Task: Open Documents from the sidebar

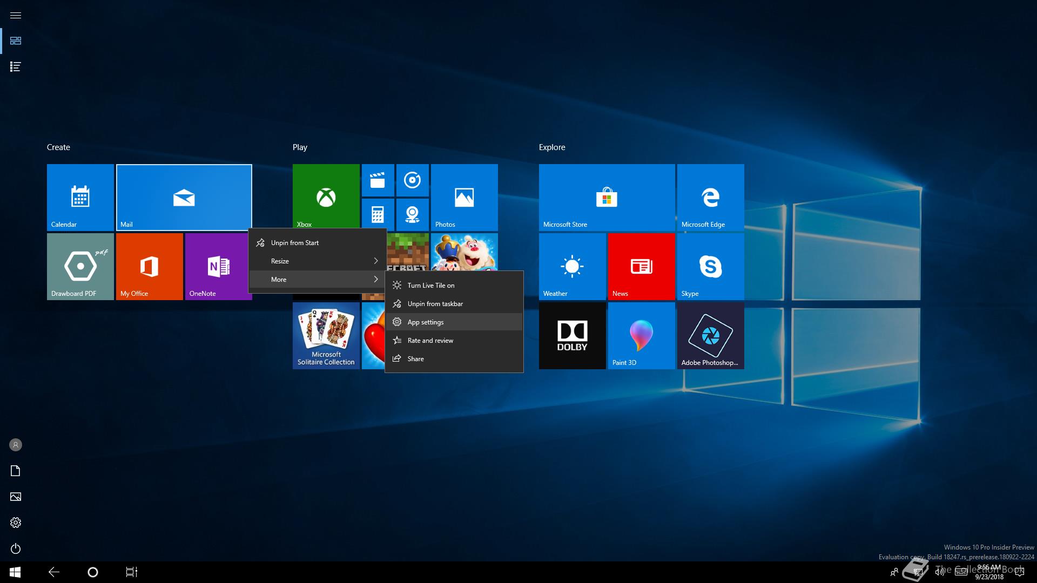Action: tap(16, 471)
